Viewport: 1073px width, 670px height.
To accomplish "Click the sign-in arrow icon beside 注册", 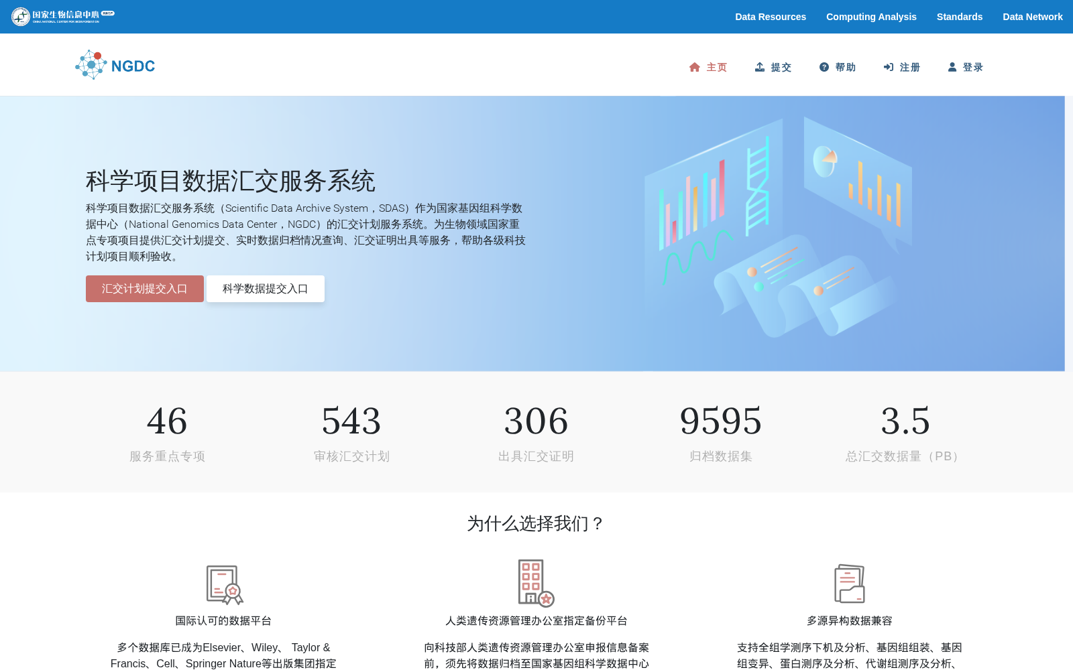I will point(889,67).
